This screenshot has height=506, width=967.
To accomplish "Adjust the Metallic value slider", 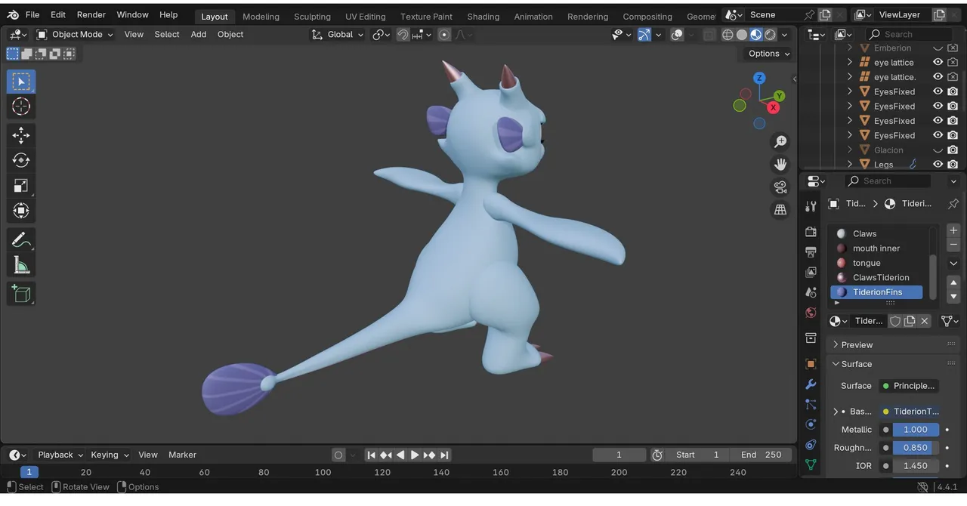I will click(916, 429).
